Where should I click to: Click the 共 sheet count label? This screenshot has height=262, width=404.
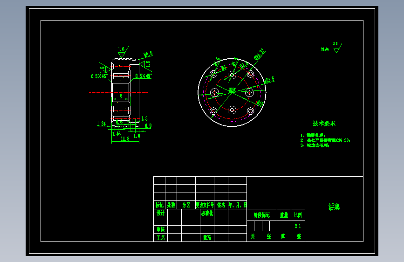pos(253,236)
